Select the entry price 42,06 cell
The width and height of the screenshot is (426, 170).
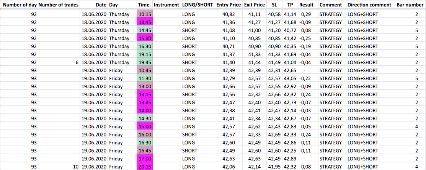pos(229,167)
